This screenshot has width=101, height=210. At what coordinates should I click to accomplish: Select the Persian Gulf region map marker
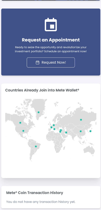[66, 132]
